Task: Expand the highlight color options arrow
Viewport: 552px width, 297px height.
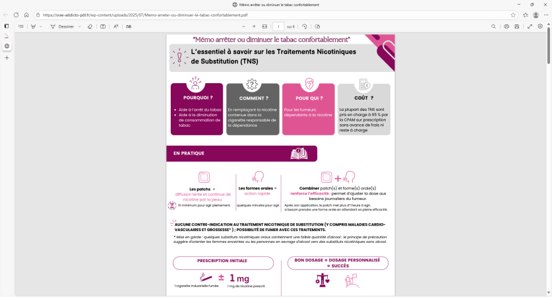Action: (41, 26)
